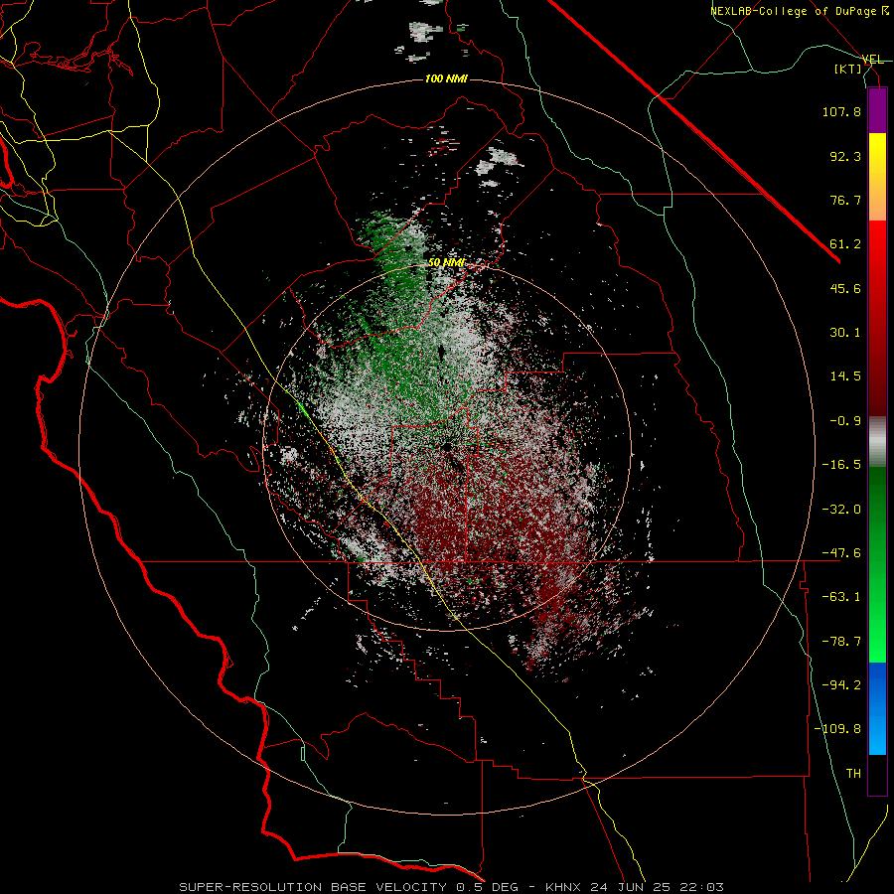
Task: Click the -78.7 velocity scale value
Action: 841,642
